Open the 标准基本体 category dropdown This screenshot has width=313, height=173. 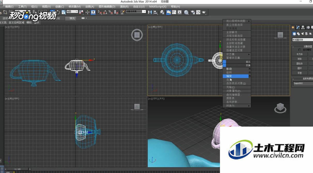[x=303, y=40]
